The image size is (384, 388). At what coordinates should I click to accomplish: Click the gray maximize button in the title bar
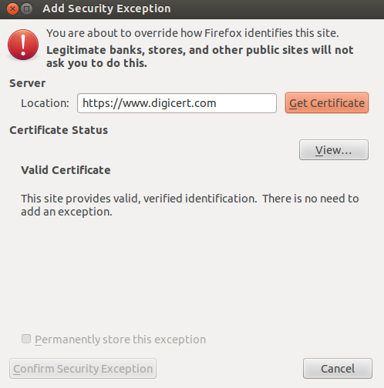pos(26,9)
